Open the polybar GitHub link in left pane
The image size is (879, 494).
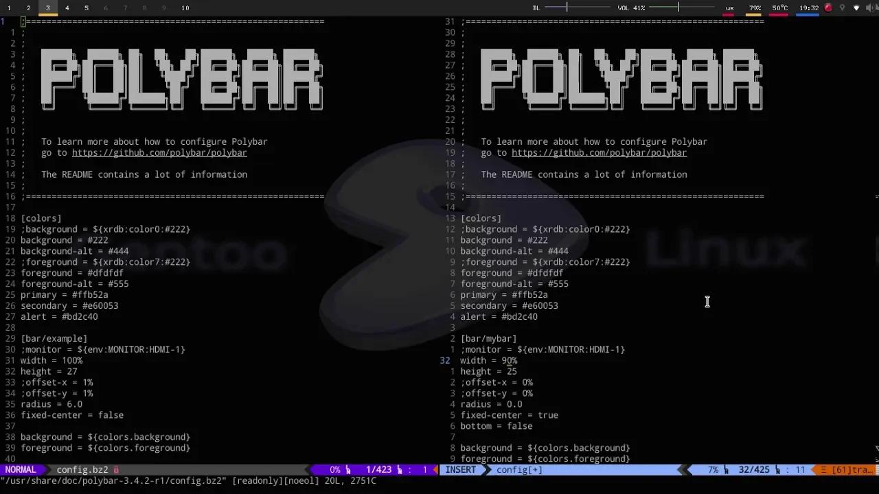[159, 152]
